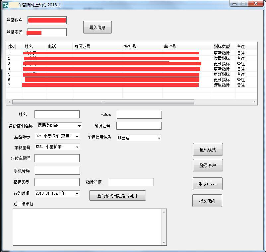The width and height of the screenshot is (266, 252).
Task: Click the application icon in title bar
Action: (6, 5)
